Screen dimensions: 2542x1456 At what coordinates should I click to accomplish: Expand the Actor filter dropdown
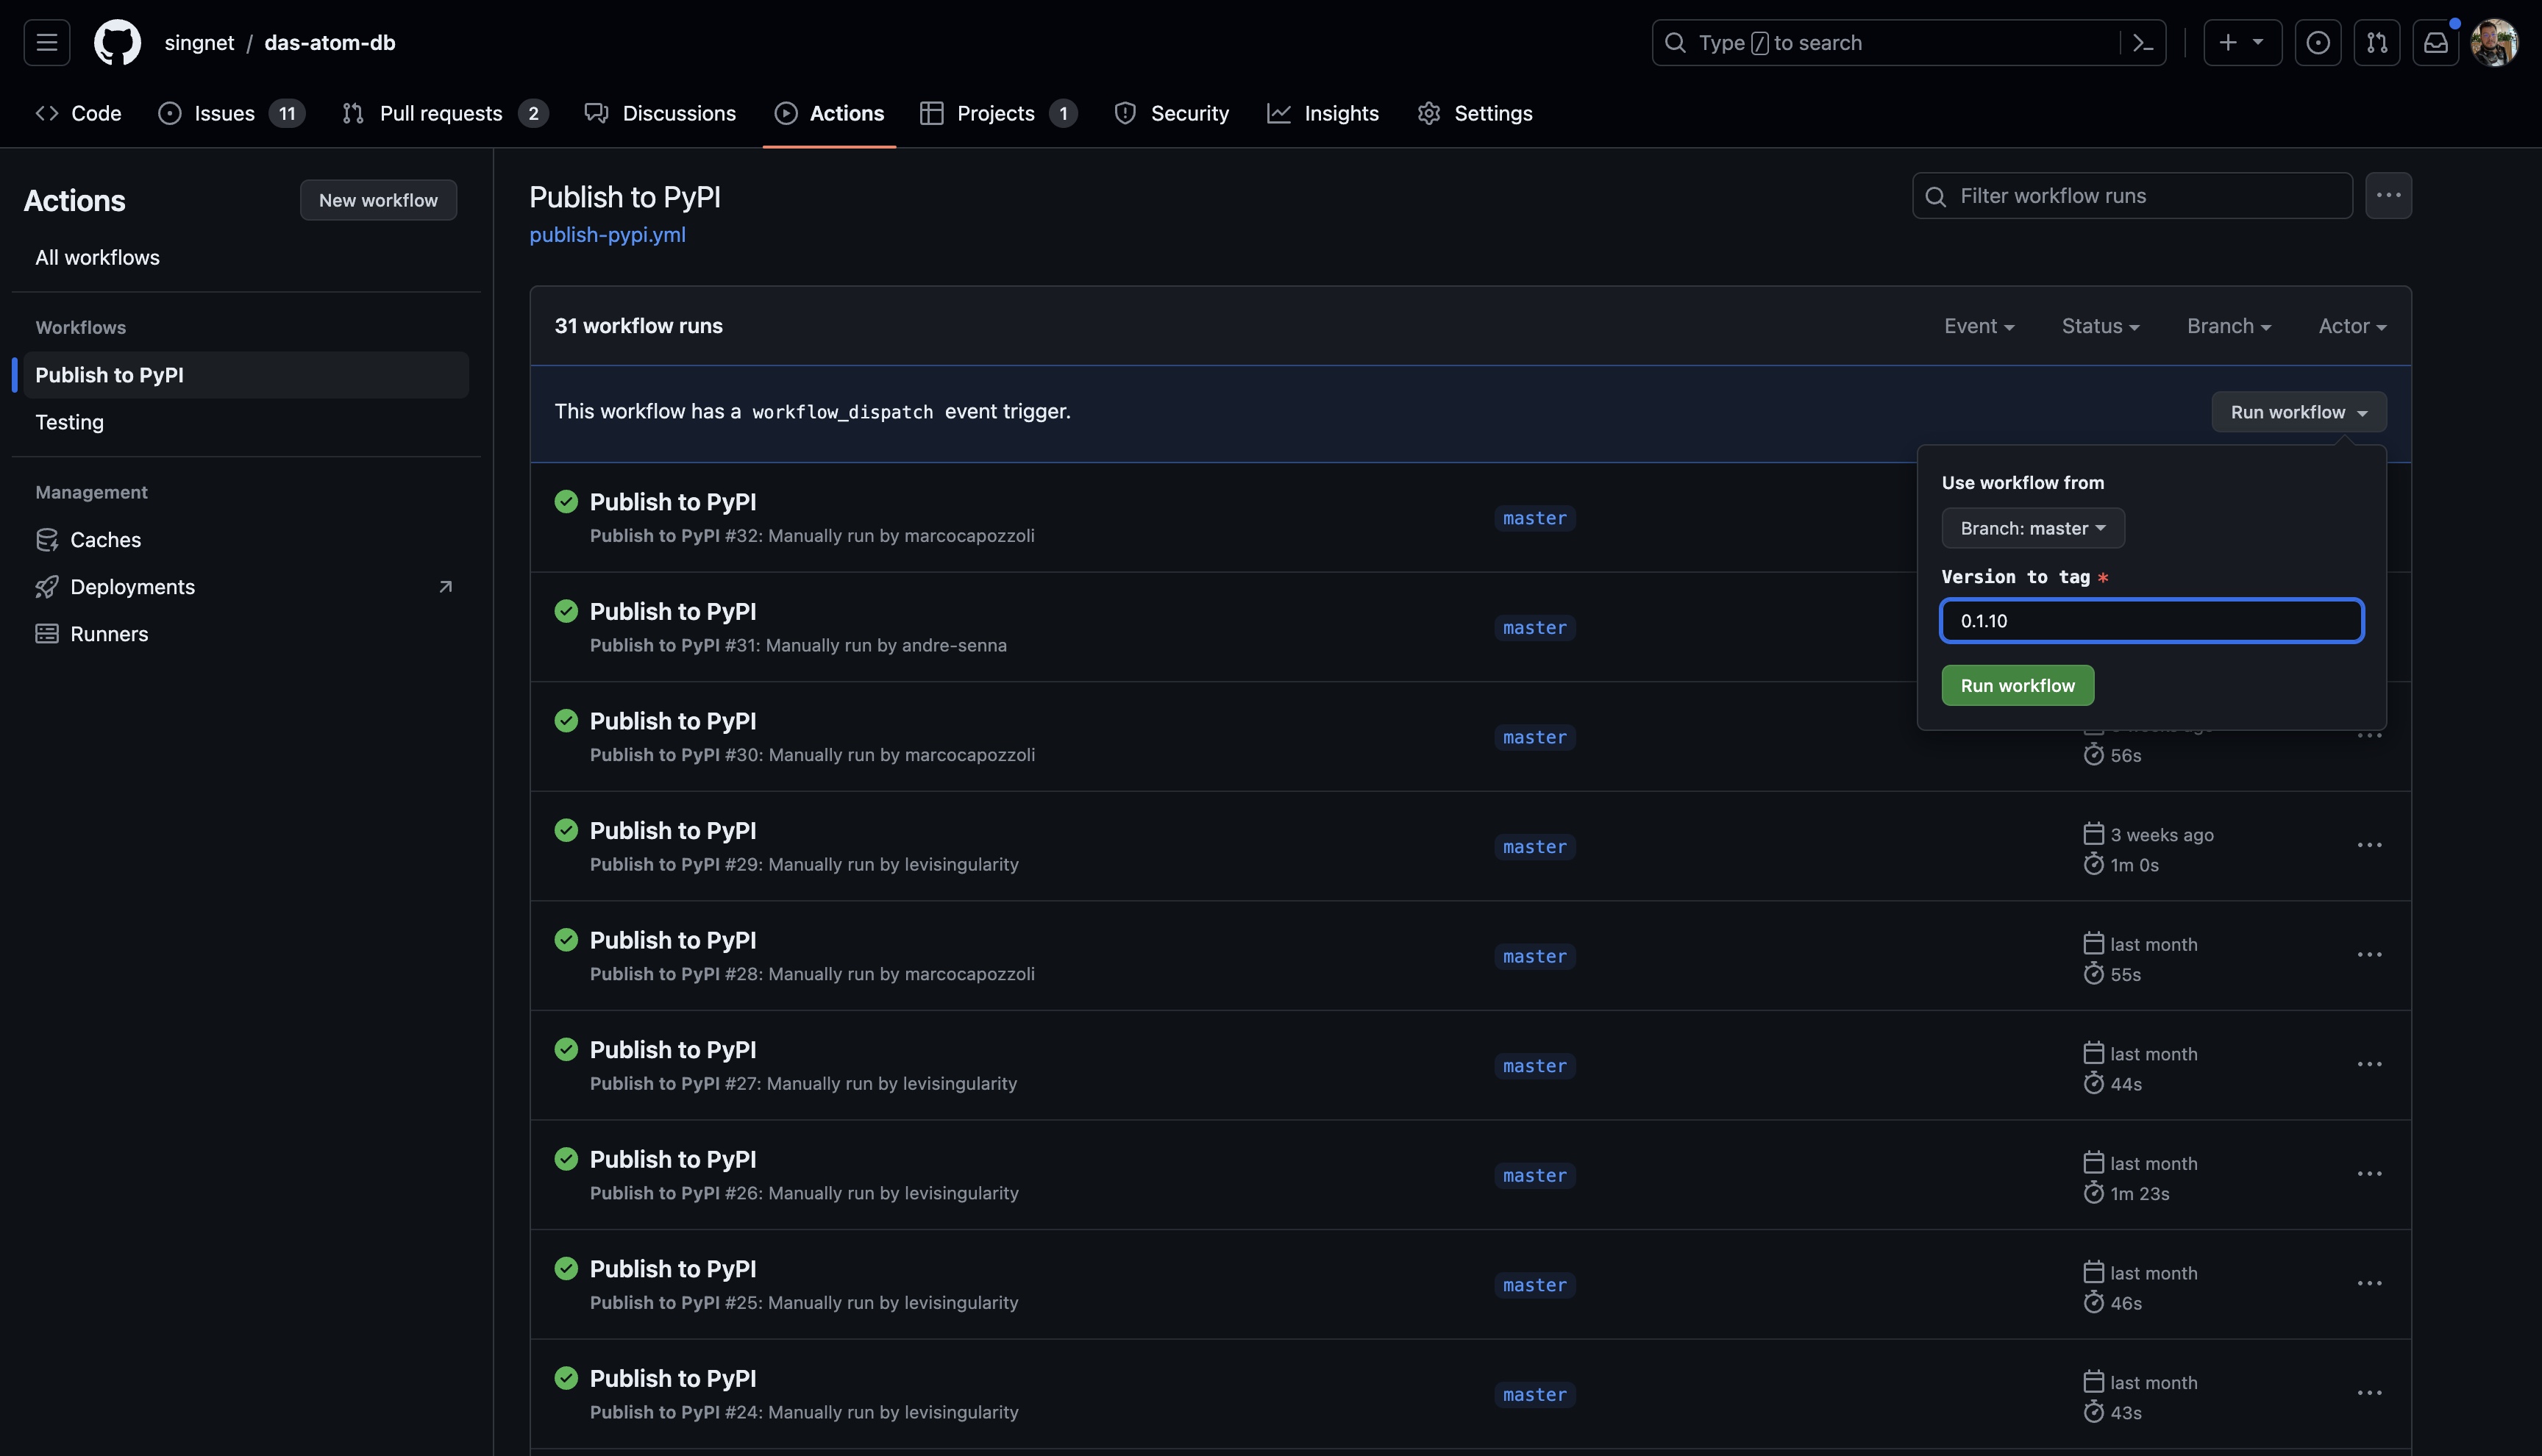pos(2352,326)
